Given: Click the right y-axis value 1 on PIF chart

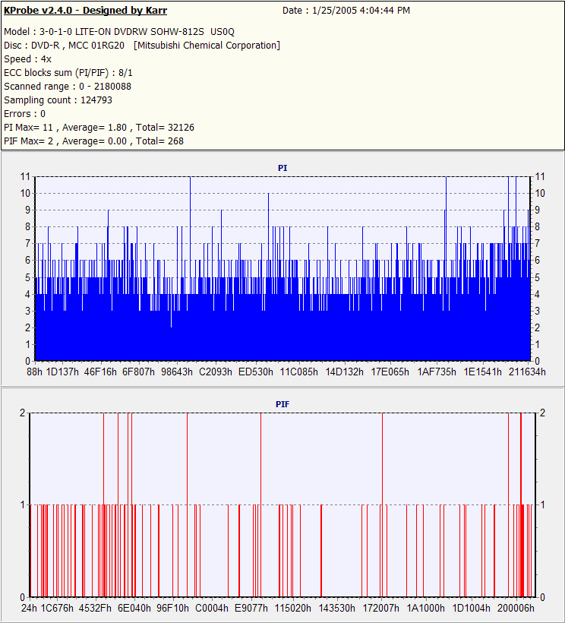Looking at the screenshot, I should 542,505.
